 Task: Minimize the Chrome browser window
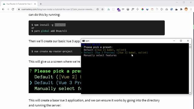177,2
